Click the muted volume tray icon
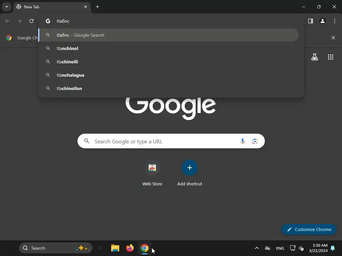Image resolution: width=342 pixels, height=256 pixels. click(x=301, y=248)
